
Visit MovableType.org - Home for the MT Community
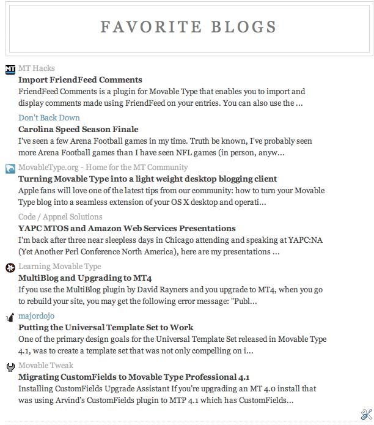[103, 167]
